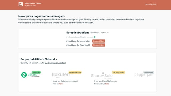Click the Pepperjam logo
This screenshot has height=96, width=171.
click(144, 75)
